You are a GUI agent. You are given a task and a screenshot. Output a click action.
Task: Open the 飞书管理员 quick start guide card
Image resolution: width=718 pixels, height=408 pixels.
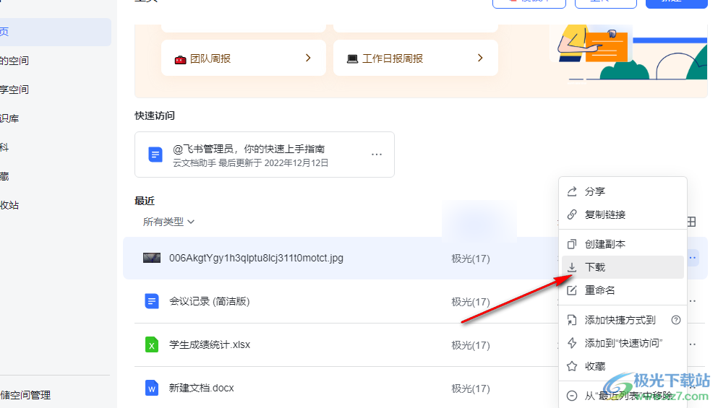pyautogui.click(x=264, y=155)
